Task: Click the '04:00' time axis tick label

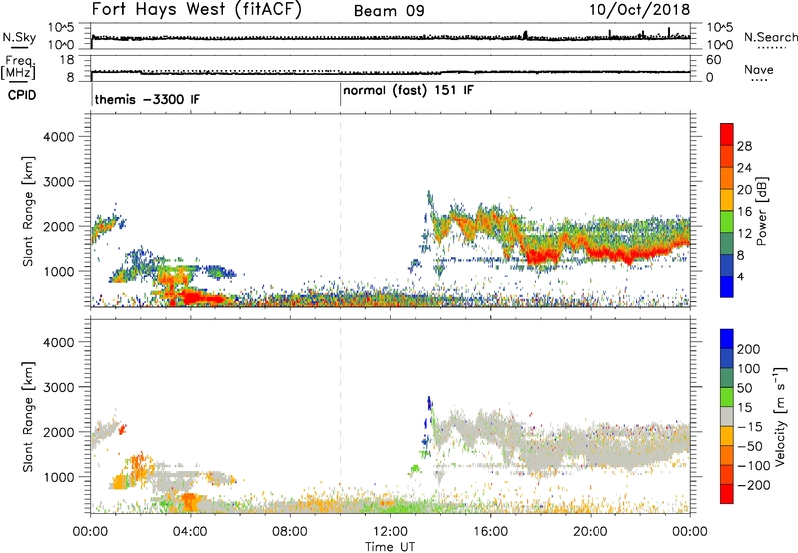Action: coord(191,532)
